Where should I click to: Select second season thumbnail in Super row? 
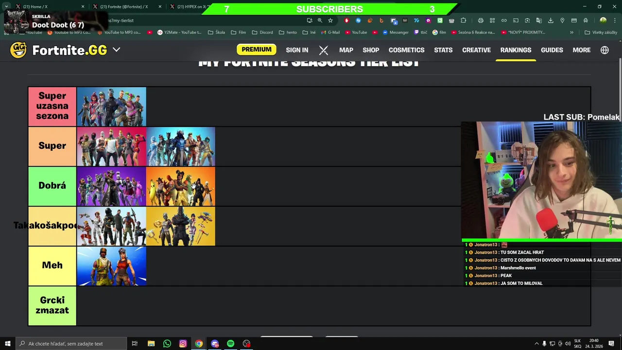click(180, 146)
